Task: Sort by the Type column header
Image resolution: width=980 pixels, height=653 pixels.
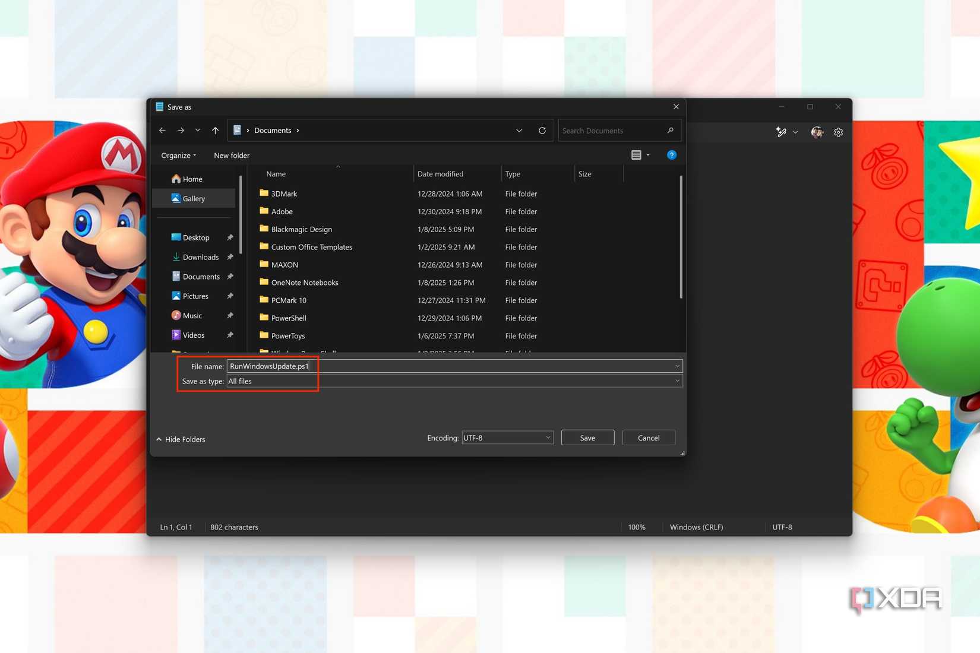Action: (513, 174)
